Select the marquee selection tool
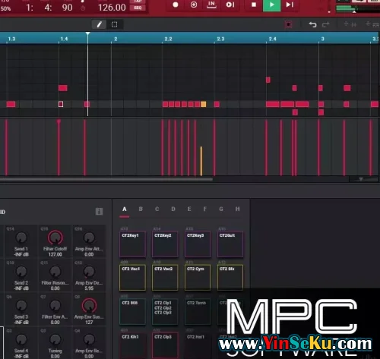 point(114,24)
